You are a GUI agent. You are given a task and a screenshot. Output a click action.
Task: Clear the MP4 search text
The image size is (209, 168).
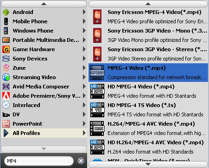(81, 161)
